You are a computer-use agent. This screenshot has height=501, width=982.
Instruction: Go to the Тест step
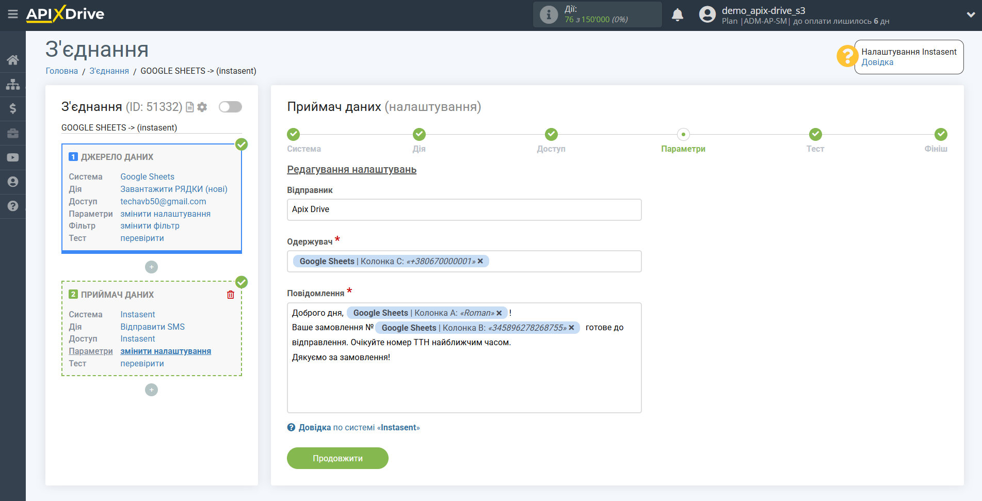tap(815, 135)
